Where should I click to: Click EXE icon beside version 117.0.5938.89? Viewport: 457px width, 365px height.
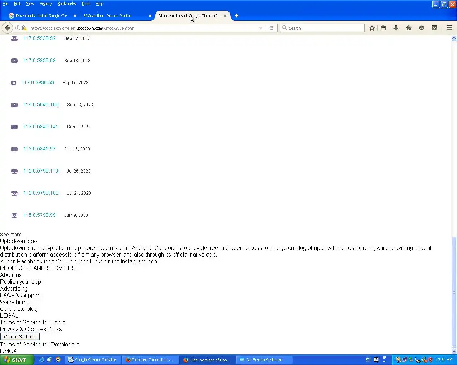(14, 61)
